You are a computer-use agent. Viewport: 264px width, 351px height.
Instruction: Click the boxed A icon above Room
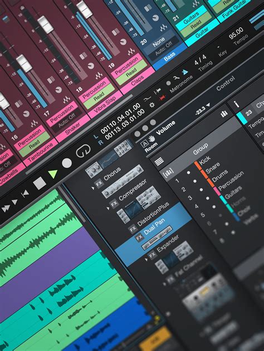[x=145, y=144]
